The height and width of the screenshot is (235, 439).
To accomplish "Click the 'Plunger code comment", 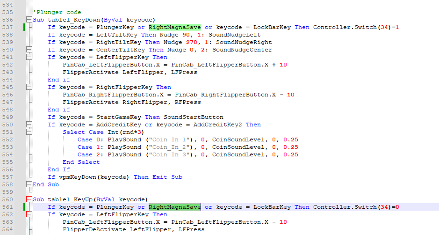I will click(x=57, y=12).
